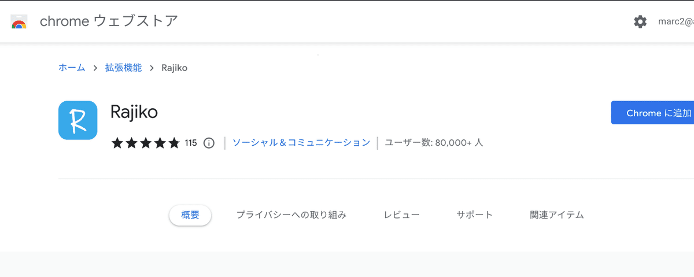
Task: Open the ソーシャル＆コミュニケーション category link
Action: click(301, 142)
